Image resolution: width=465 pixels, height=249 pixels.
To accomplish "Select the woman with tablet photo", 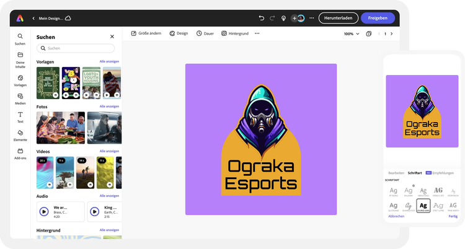I will coord(104,128).
